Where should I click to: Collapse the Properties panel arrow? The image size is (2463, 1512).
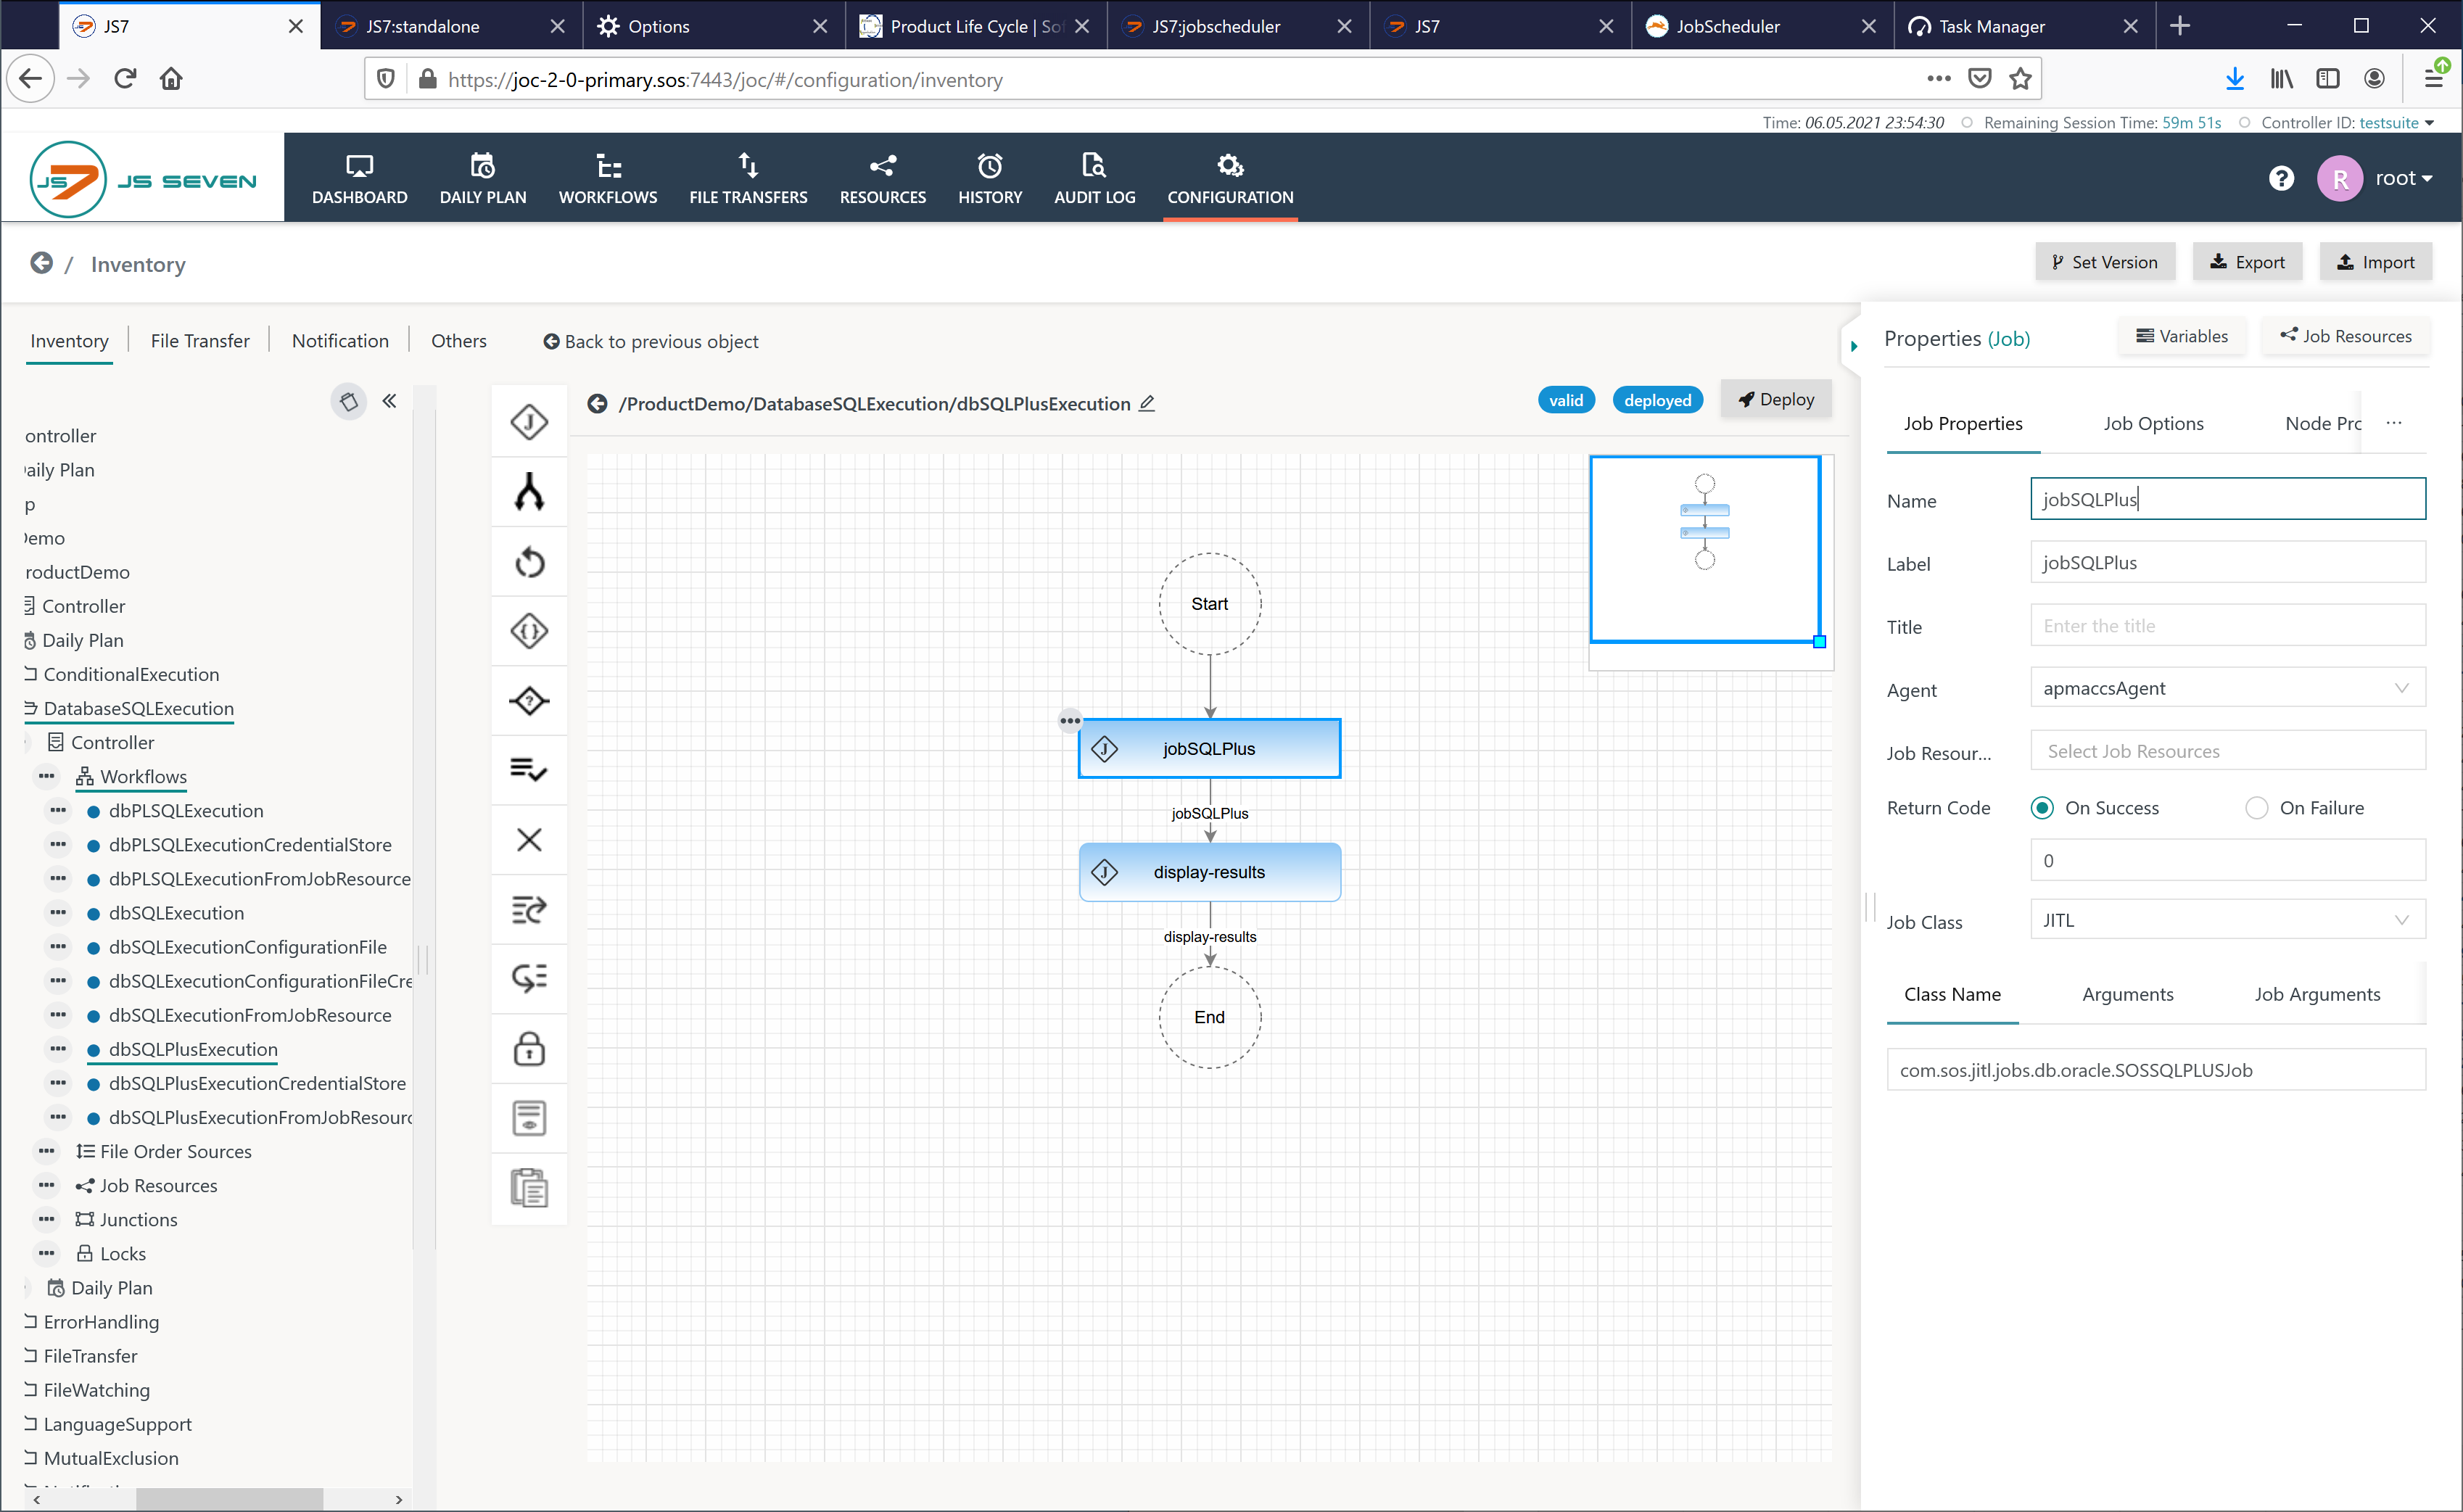coord(1853,346)
